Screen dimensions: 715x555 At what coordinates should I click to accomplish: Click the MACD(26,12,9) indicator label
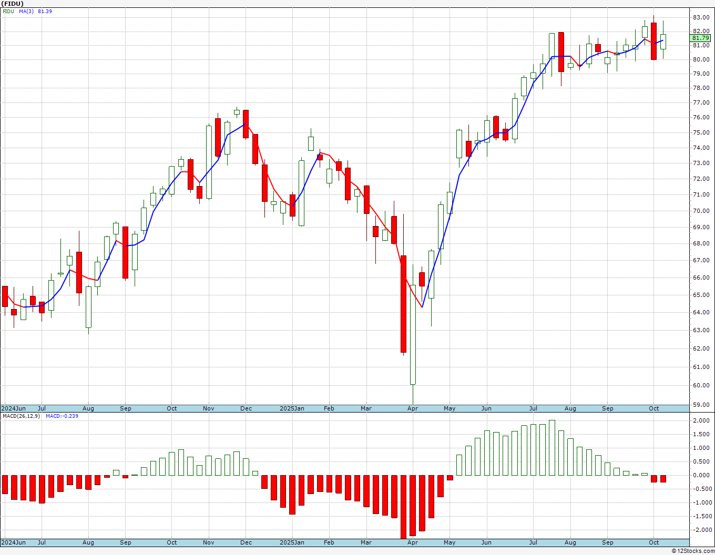21,416
